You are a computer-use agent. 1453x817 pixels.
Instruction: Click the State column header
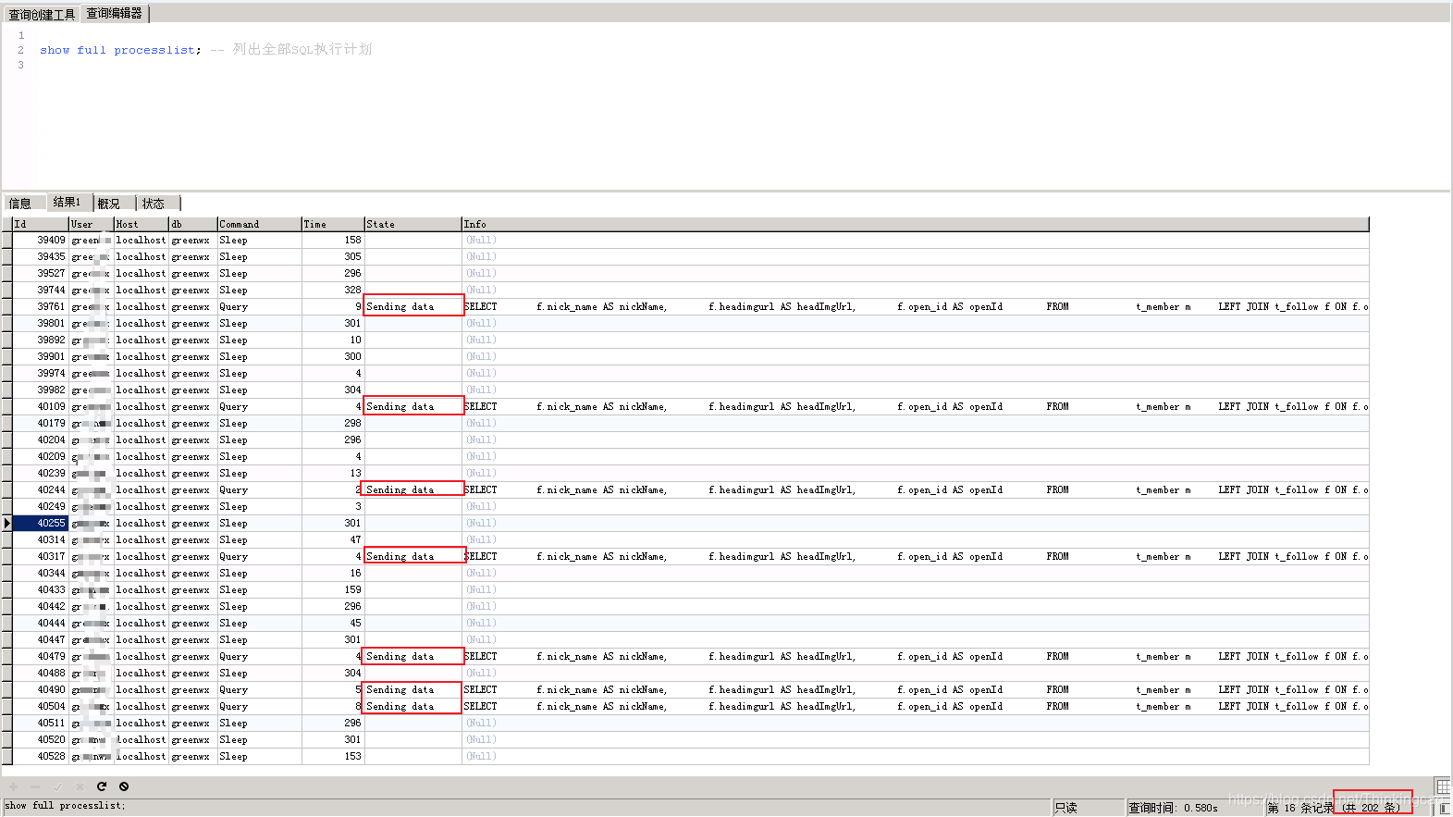click(413, 224)
